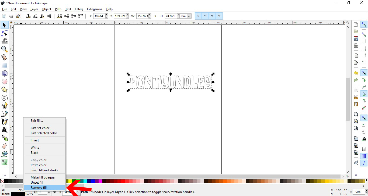Toggle snap to guides button
The width and height of the screenshot is (368, 196).
click(364, 163)
